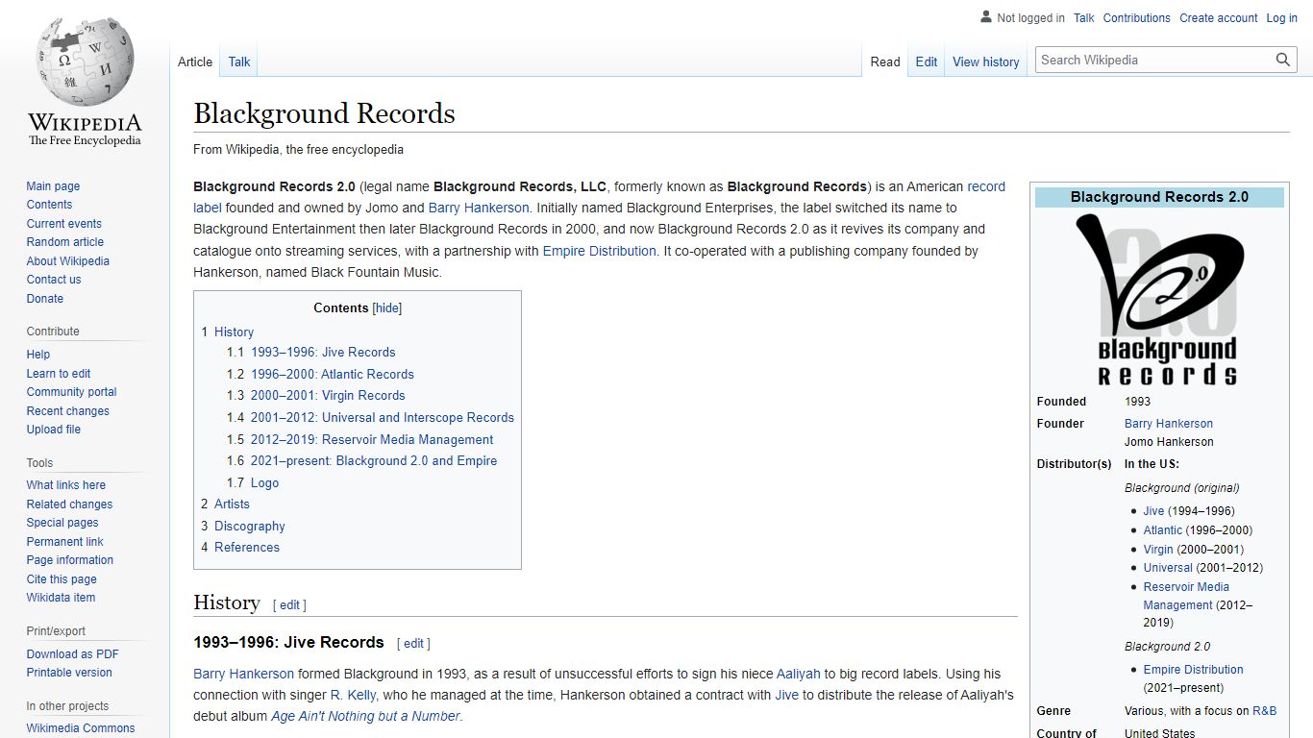The image size is (1313, 738).
Task: Follow the record label link in the intro
Action: pyautogui.click(x=986, y=186)
